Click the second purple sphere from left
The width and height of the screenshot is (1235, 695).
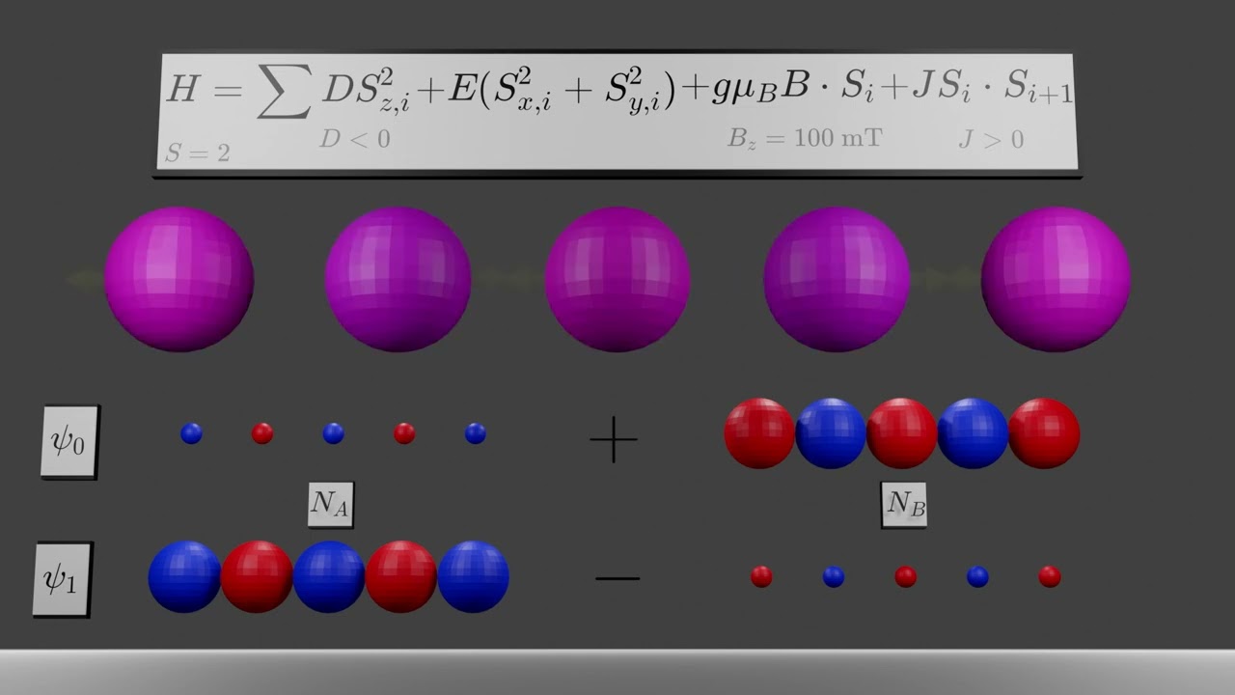(398, 279)
